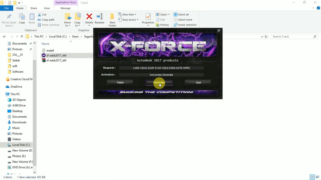Click navigation pane scrollbar down arrow
Viewport: 321px width, 180px height.
35,172
